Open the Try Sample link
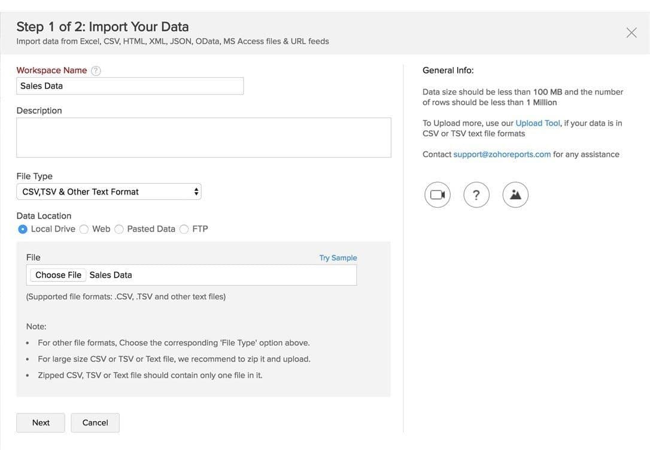The width and height of the screenshot is (650, 450). coord(338,258)
